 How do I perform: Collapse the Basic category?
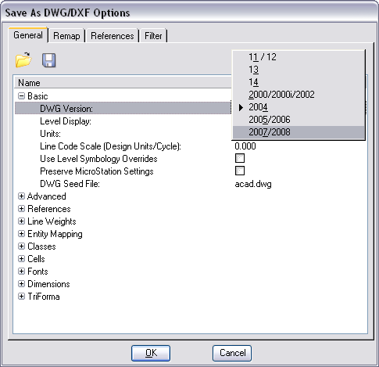coord(21,96)
